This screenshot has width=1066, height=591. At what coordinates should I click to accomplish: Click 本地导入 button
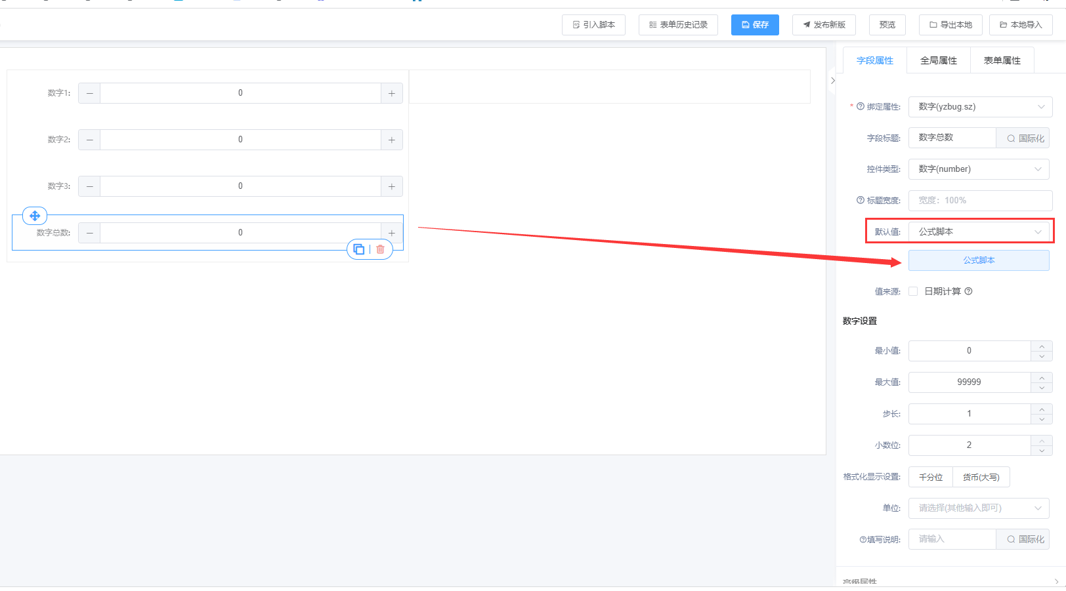(x=1021, y=25)
